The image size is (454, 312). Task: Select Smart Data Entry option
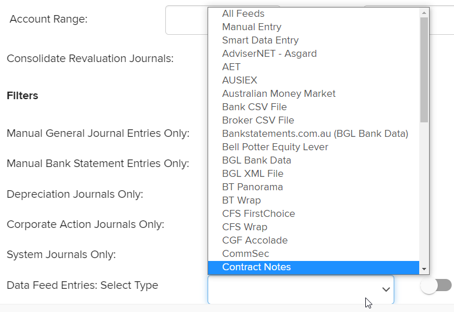(x=260, y=40)
